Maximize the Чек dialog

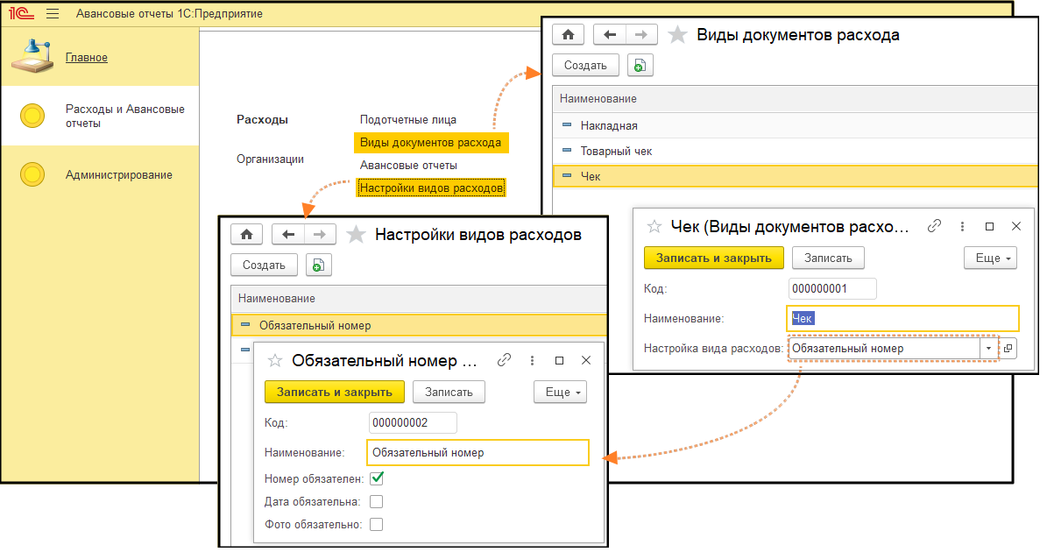pyautogui.click(x=989, y=227)
